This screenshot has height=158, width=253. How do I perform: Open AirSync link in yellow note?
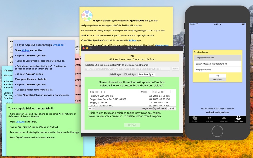coord(132,40)
